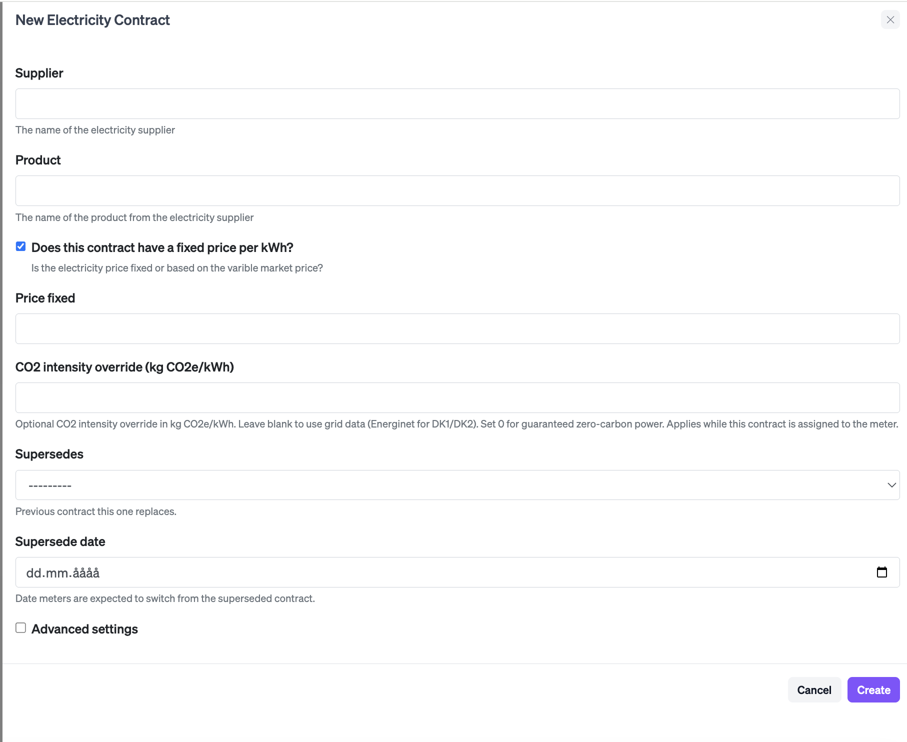
Task: Enable the Advanced settings checkbox
Action: (x=20, y=628)
